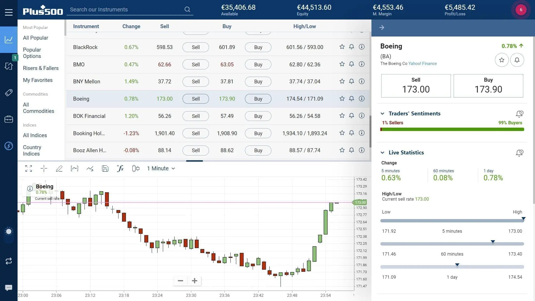Select the crosshair tool on the chart
Screen dimensions: 535x301
[x=44, y=168]
